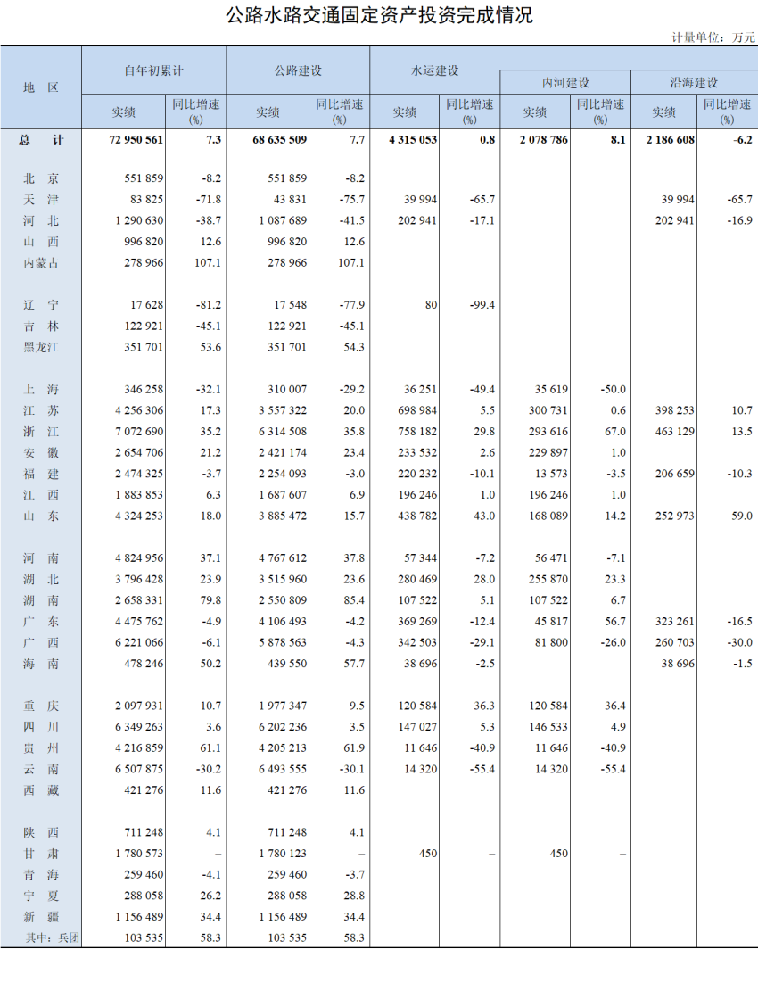Select the 内河建设 sub-header
Screen dimensions: 758x991
click(x=565, y=82)
